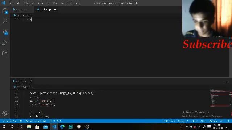Open the Cortana search circle on taskbar
The height and width of the screenshot is (130, 232).
(x=12, y=127)
